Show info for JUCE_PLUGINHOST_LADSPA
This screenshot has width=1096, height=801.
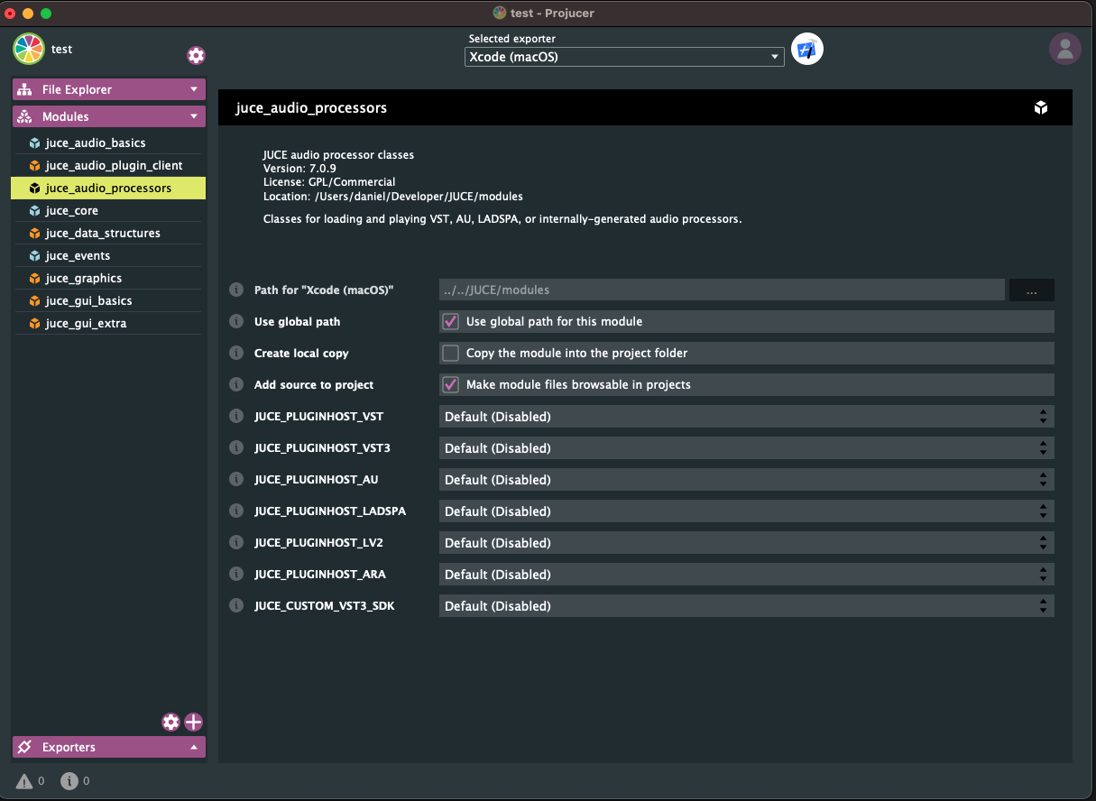click(x=236, y=511)
